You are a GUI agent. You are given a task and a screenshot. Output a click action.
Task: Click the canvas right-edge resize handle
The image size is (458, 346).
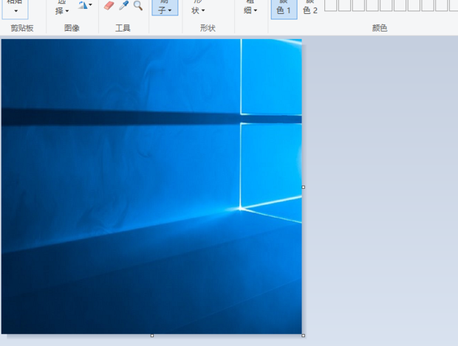tap(303, 187)
